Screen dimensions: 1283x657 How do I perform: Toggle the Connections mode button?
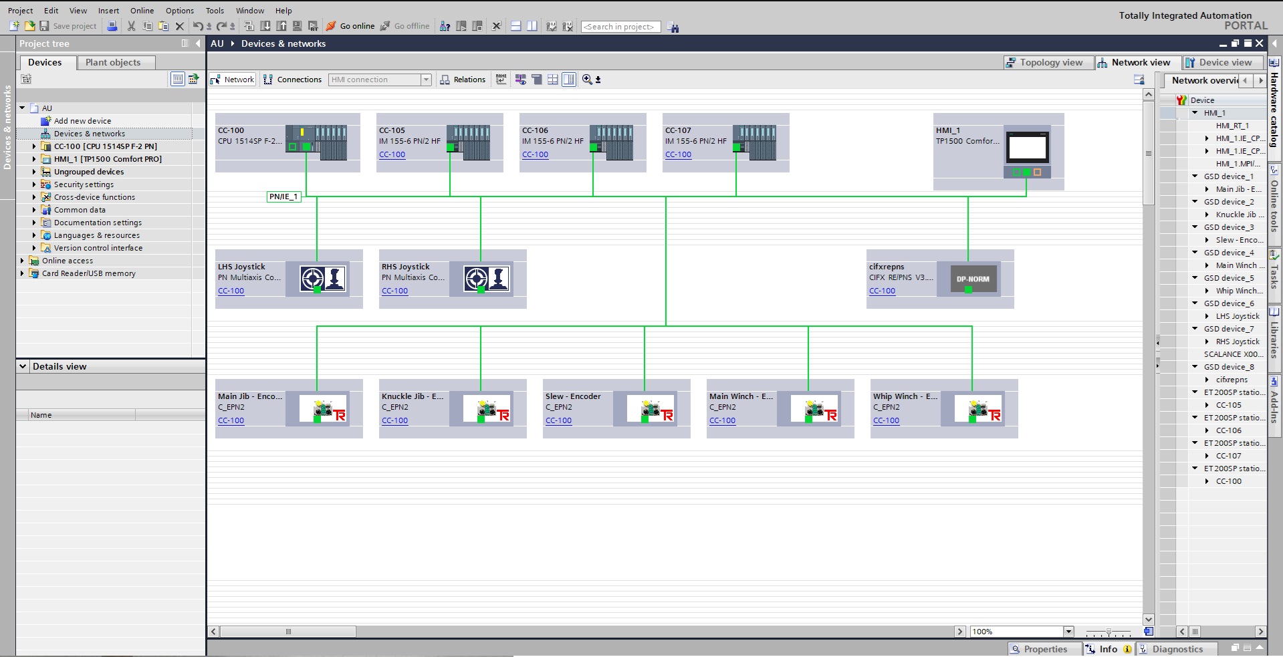292,80
